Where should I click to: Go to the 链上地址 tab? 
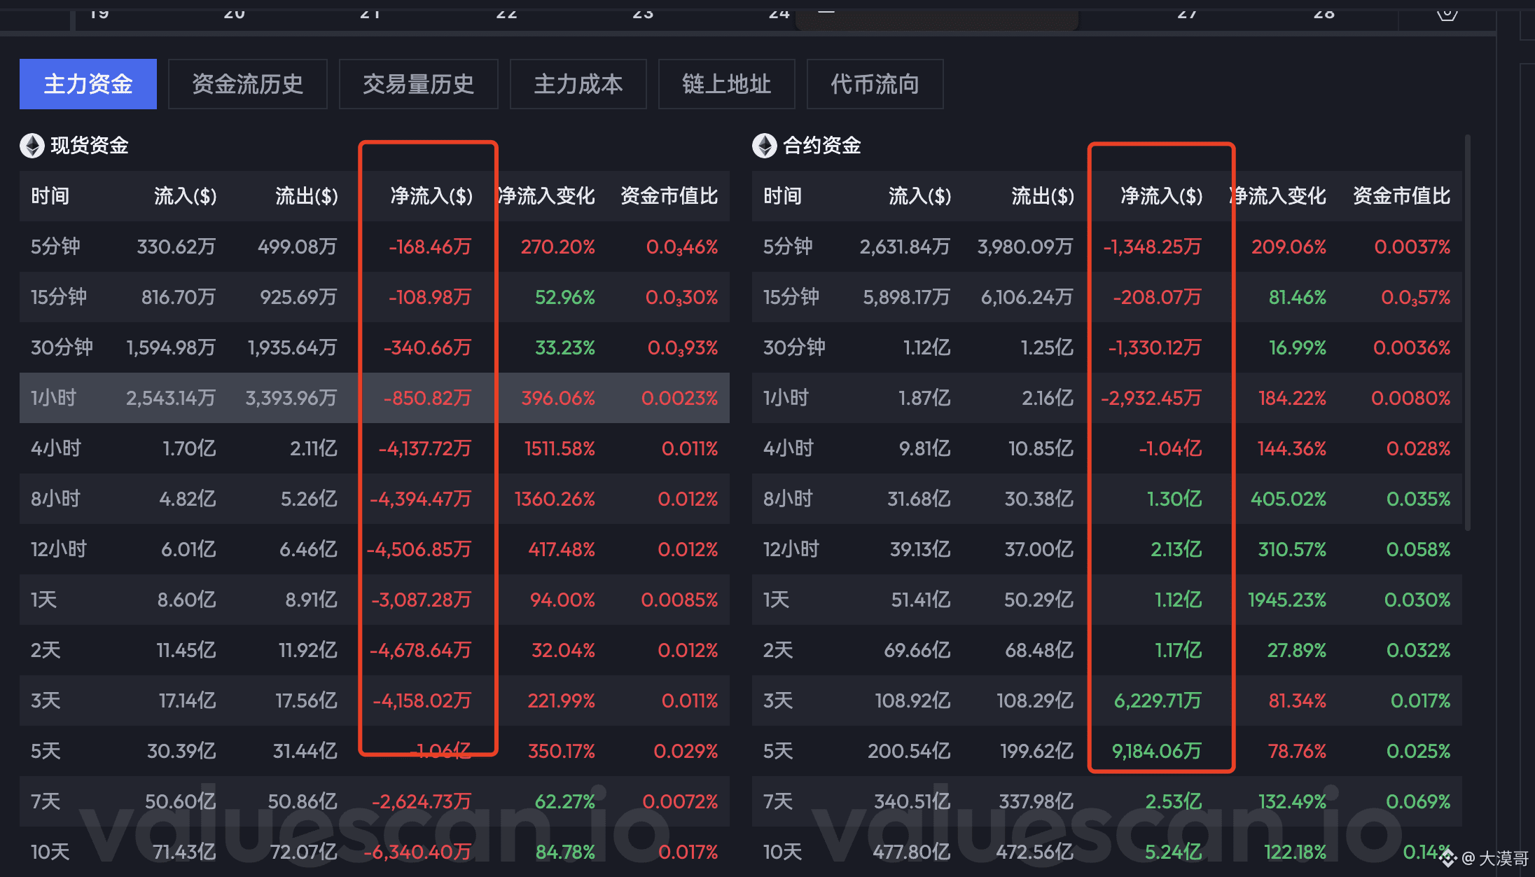coord(726,84)
